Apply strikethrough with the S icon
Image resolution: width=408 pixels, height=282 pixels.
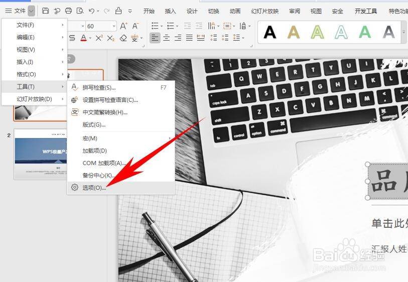[72, 38]
